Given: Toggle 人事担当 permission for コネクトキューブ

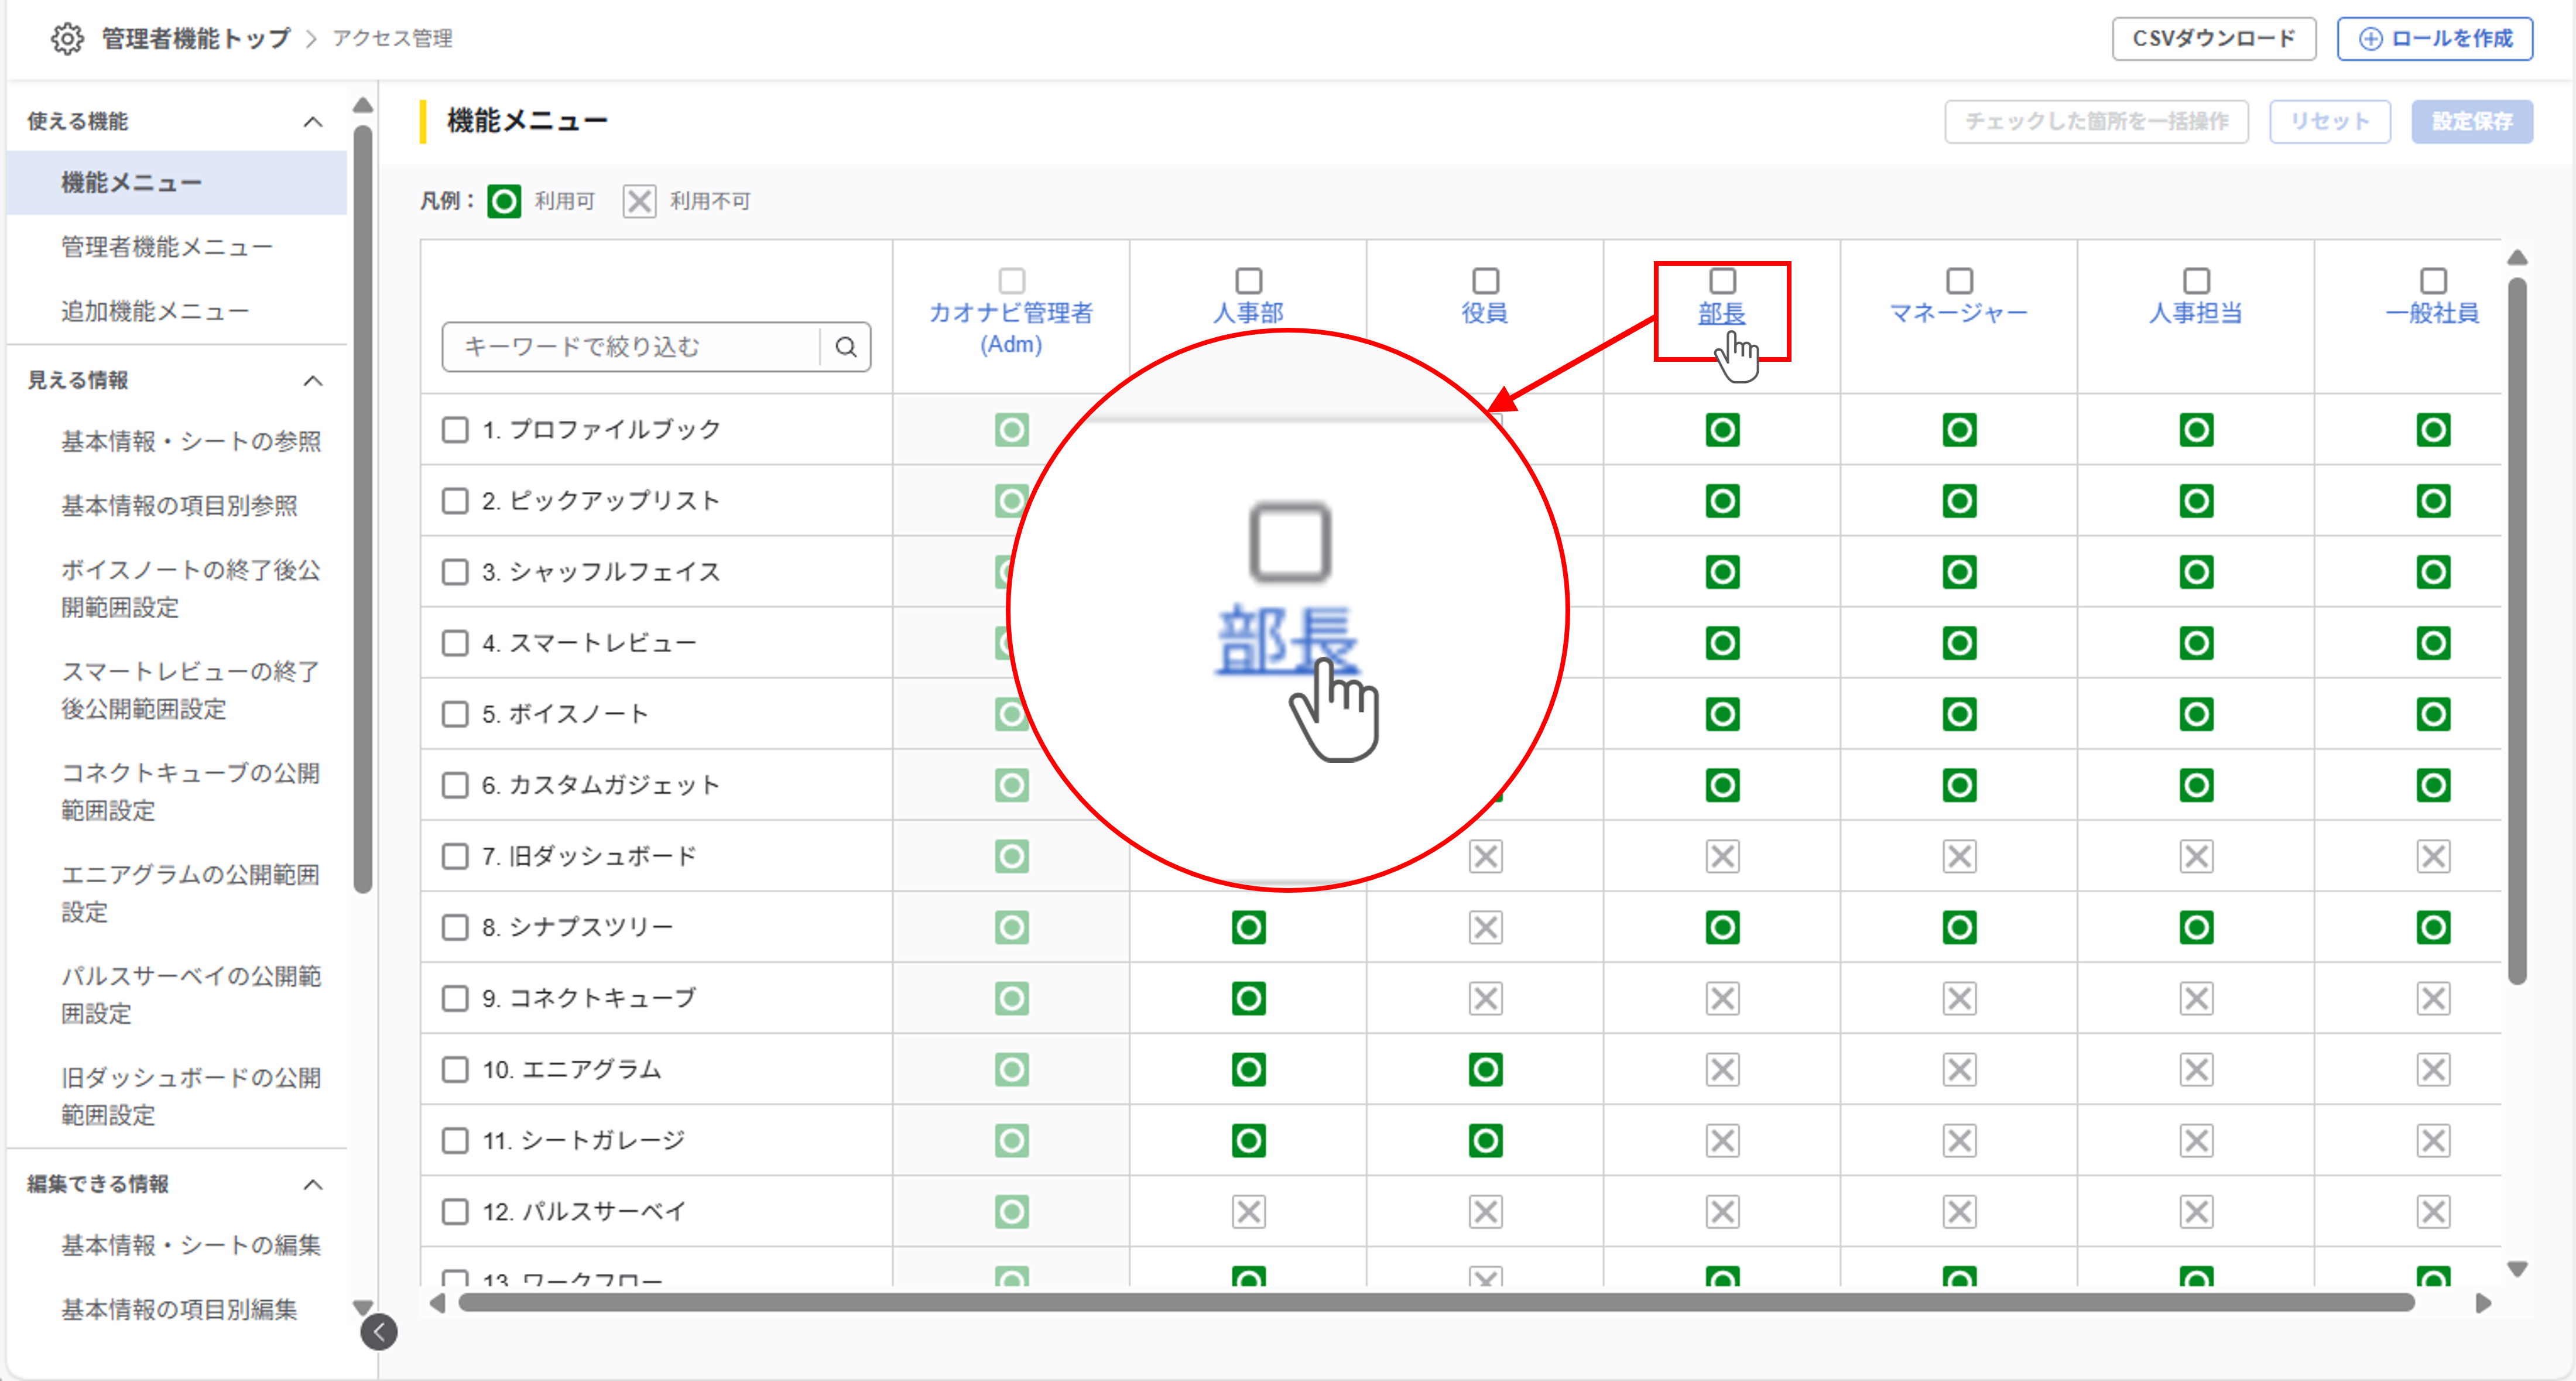Looking at the screenshot, I should 2196,998.
